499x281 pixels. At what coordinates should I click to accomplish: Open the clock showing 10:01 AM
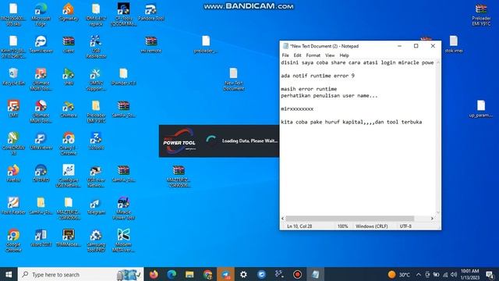point(469,274)
